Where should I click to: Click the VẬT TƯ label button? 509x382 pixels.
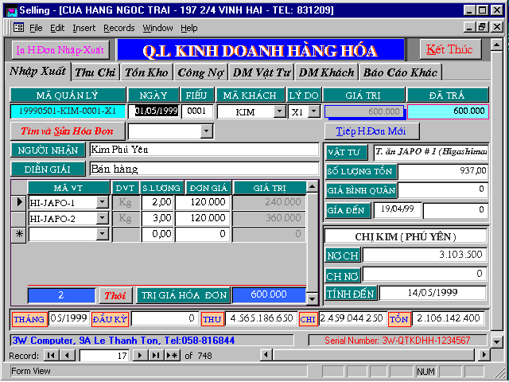click(347, 153)
